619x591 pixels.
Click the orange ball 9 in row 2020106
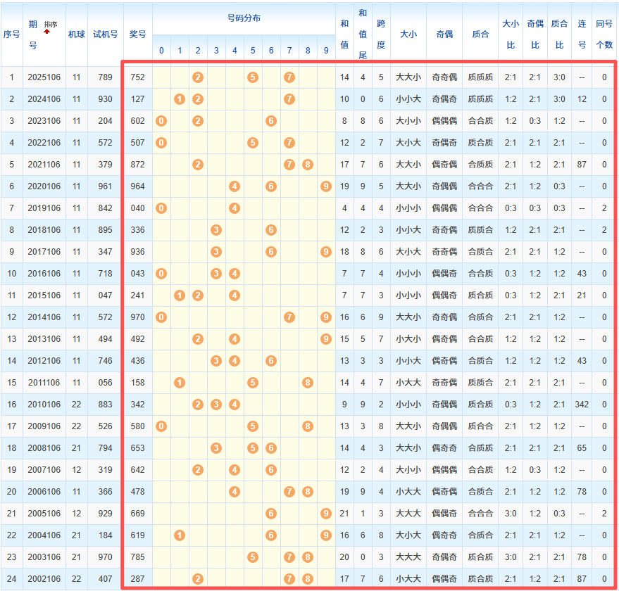coord(325,186)
